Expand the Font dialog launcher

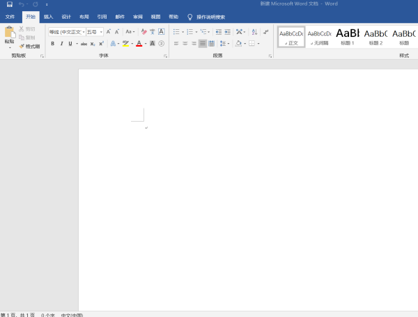[165, 55]
